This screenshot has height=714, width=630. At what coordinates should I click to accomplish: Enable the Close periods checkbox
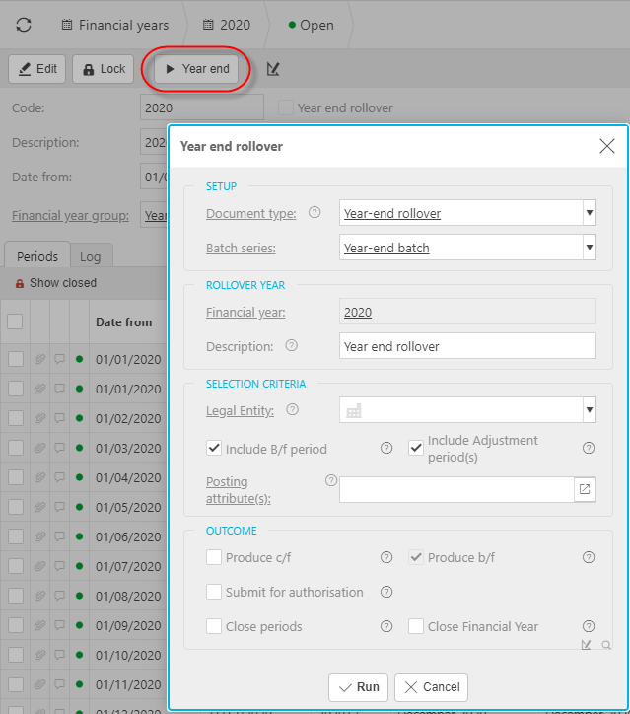click(x=214, y=626)
